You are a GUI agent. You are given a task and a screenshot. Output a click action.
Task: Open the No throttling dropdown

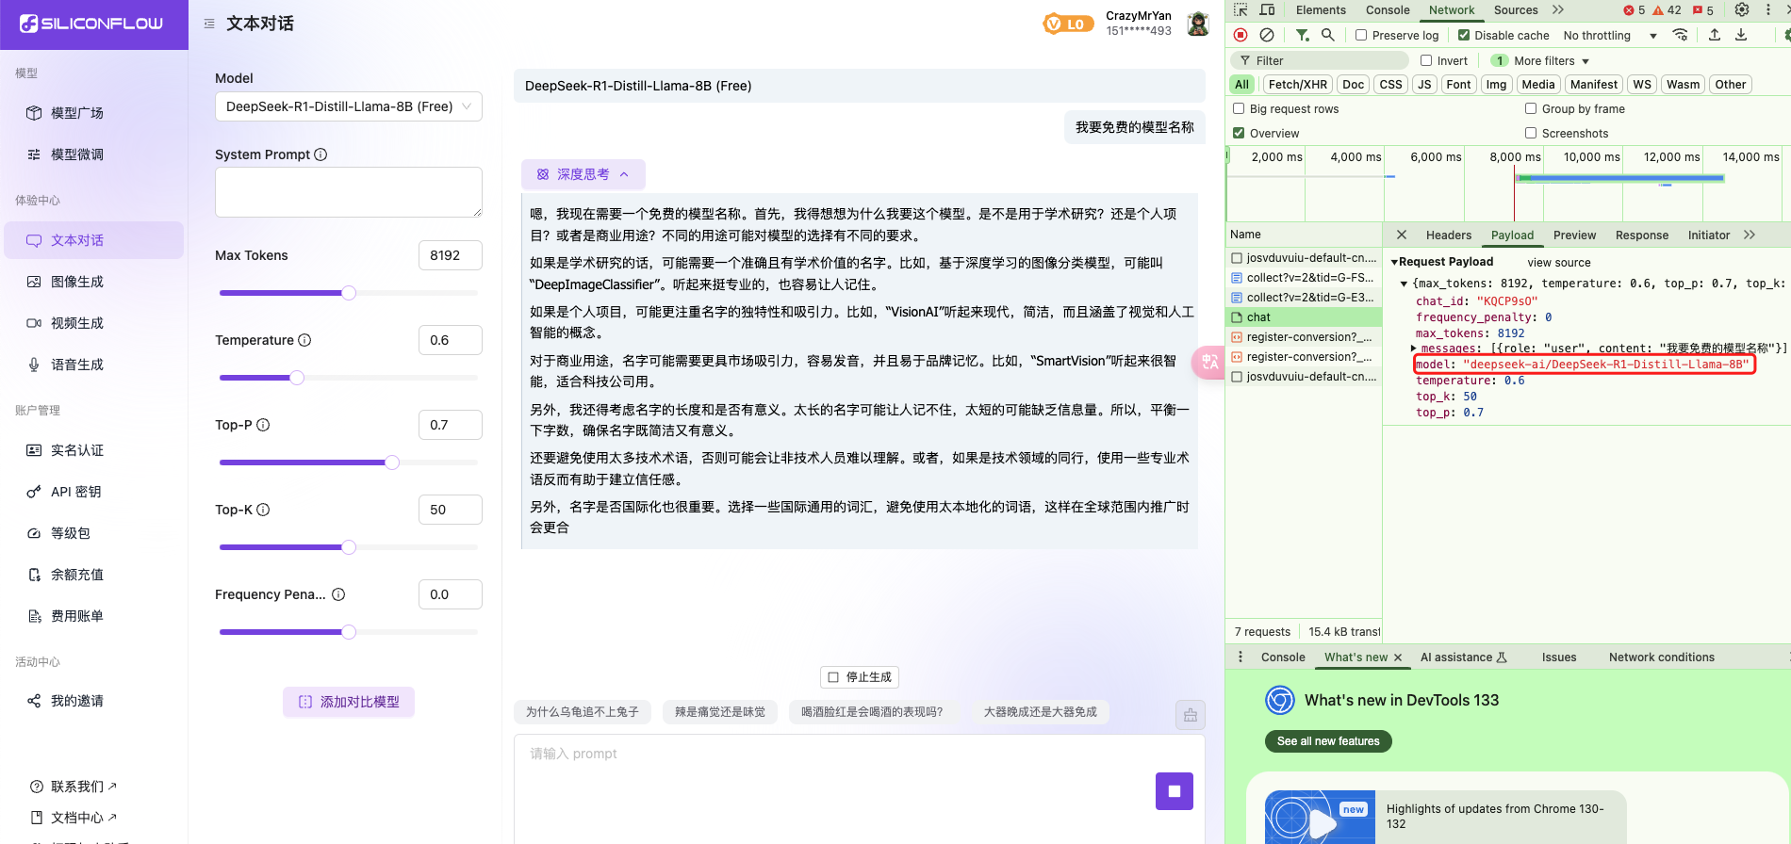click(1609, 36)
